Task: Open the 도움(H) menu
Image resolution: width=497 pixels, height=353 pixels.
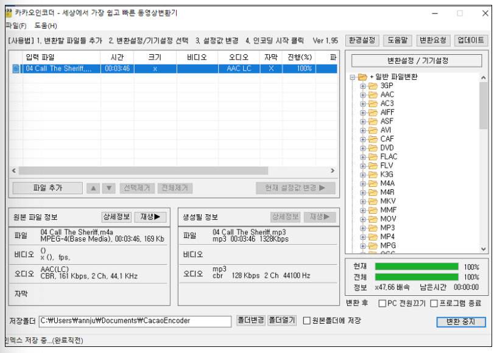Action: [46, 26]
